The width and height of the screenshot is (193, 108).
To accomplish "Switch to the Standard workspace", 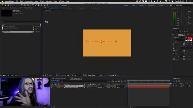I will 141,5.
